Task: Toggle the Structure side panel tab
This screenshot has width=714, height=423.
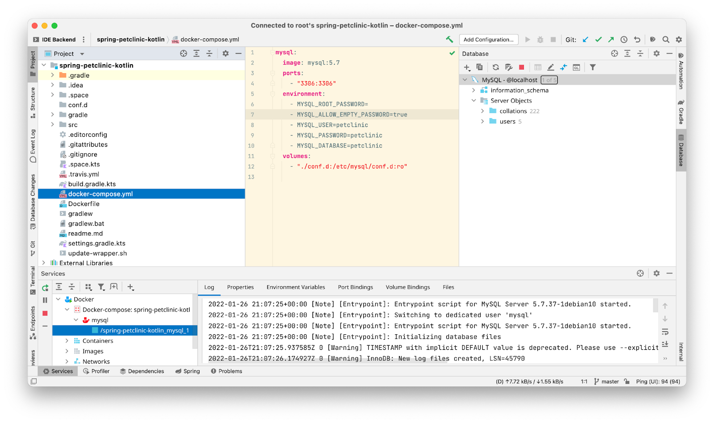Action: 33,102
